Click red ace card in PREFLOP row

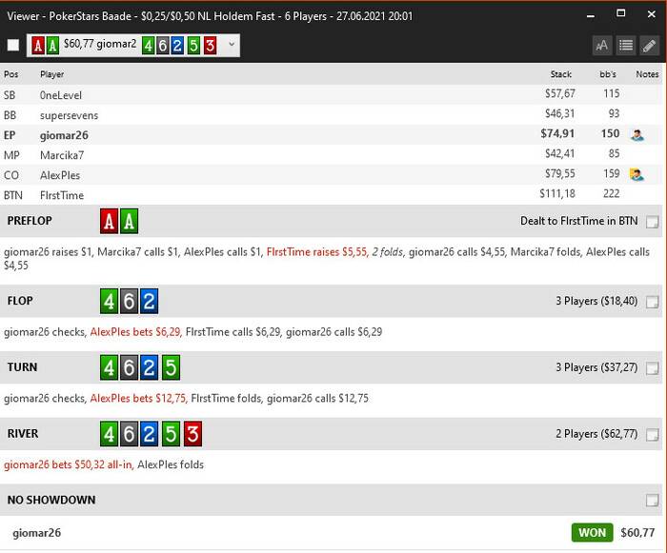109,221
